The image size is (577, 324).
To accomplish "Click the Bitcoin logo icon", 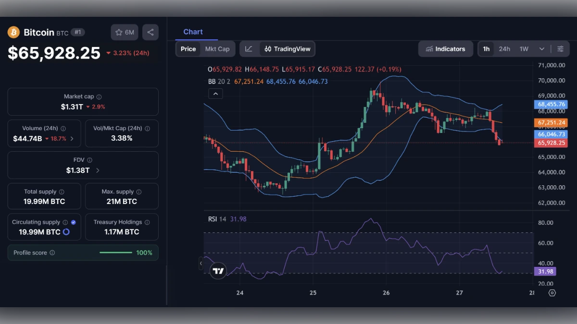I will coord(13,32).
